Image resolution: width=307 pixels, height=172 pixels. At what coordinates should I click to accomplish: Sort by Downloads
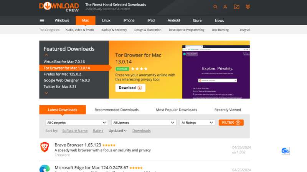(141, 131)
